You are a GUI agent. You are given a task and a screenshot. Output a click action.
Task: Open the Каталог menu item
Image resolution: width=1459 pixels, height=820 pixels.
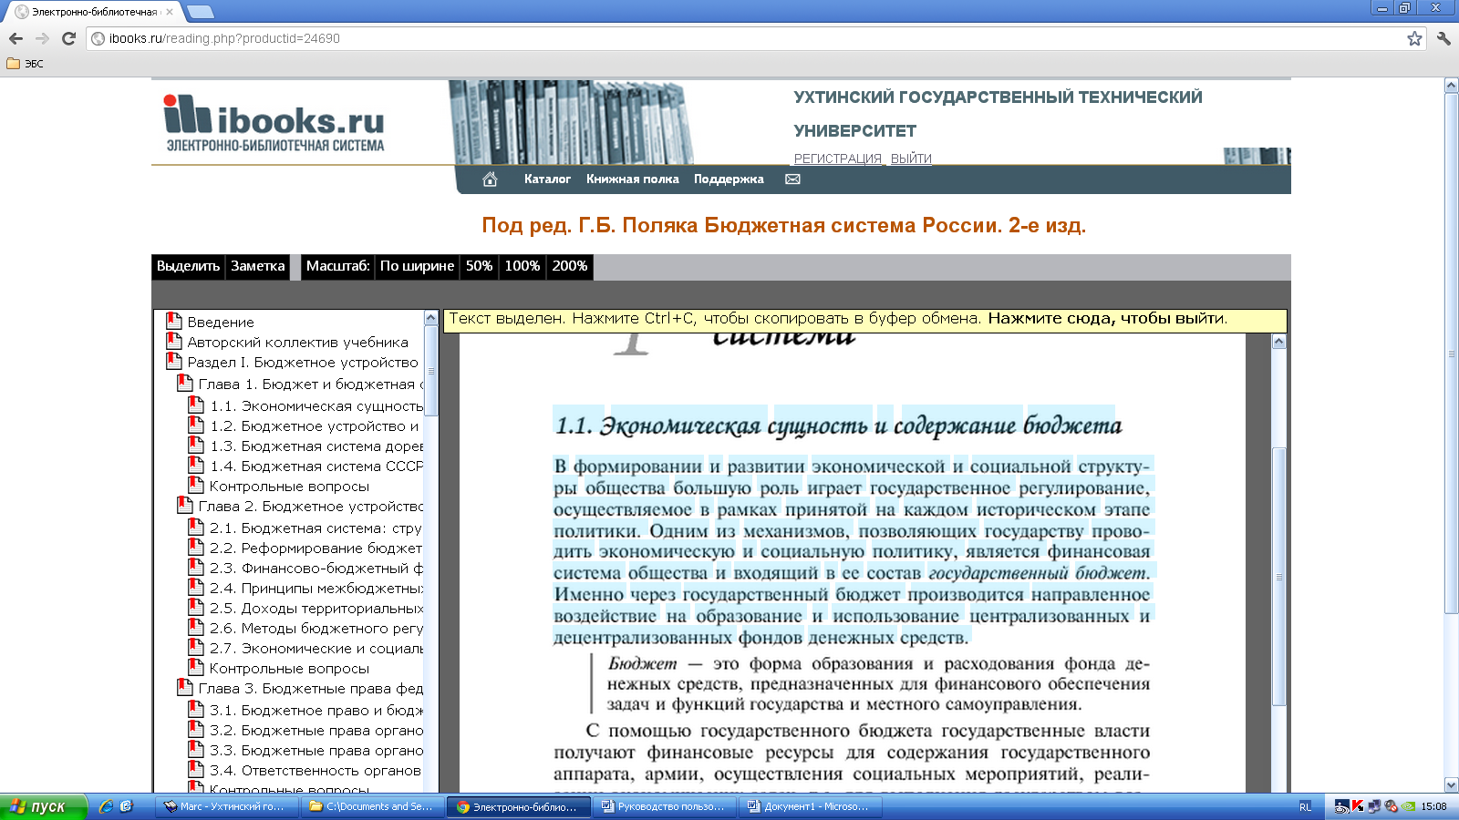point(547,179)
